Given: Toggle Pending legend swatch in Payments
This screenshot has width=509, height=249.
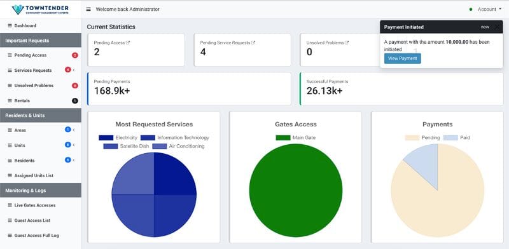Looking at the screenshot, I should click(x=412, y=138).
